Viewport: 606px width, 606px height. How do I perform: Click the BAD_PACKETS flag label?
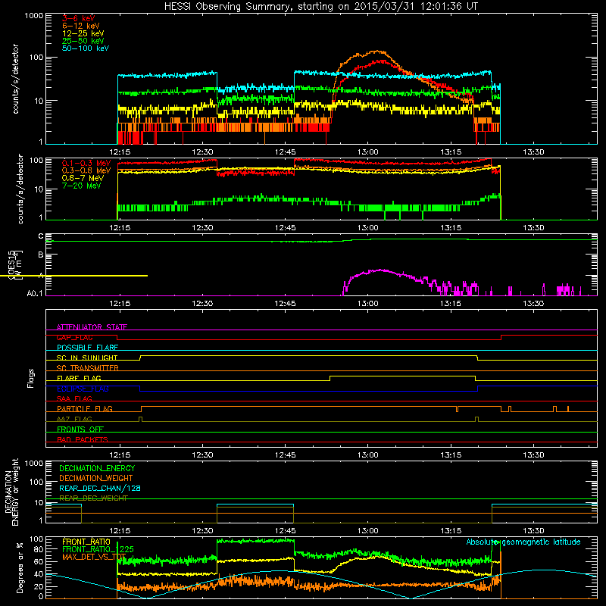[x=83, y=439]
